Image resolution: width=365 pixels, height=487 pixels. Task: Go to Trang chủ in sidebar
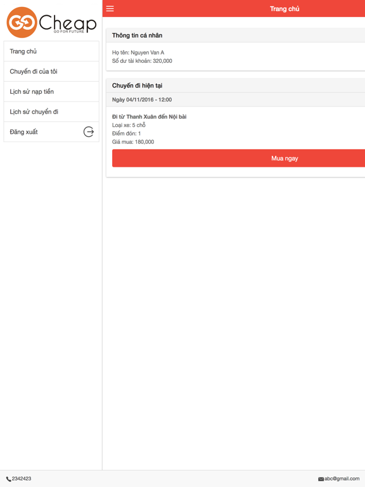[51, 51]
